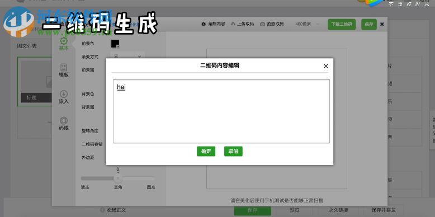Click the 上传取码 upload item

[x=242, y=24]
